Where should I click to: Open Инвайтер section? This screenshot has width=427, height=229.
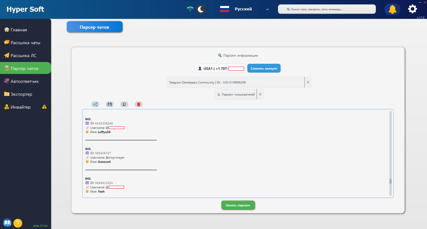26,107
